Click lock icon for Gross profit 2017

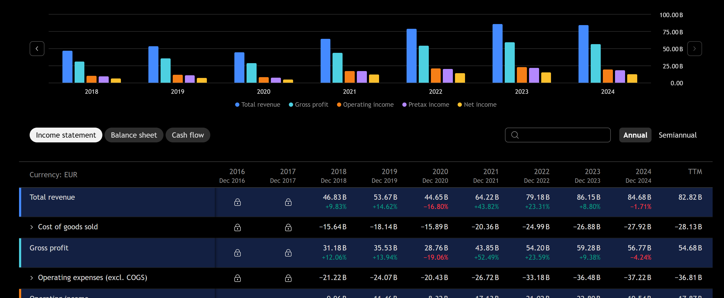coord(288,253)
